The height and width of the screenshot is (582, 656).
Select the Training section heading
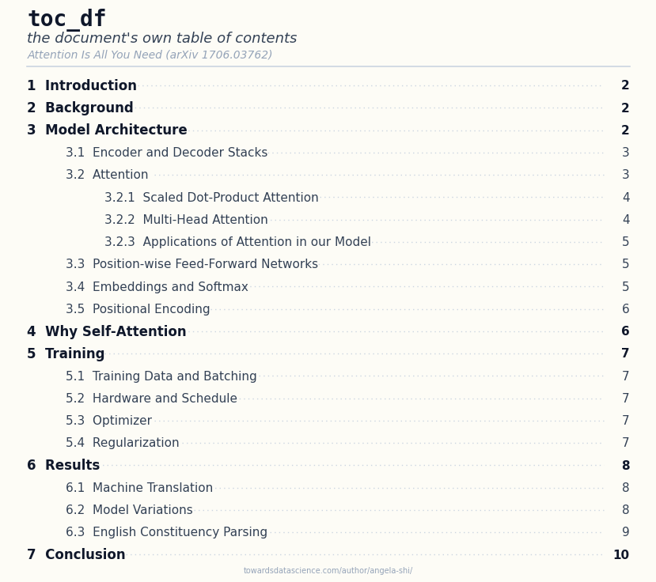[x=328, y=353]
